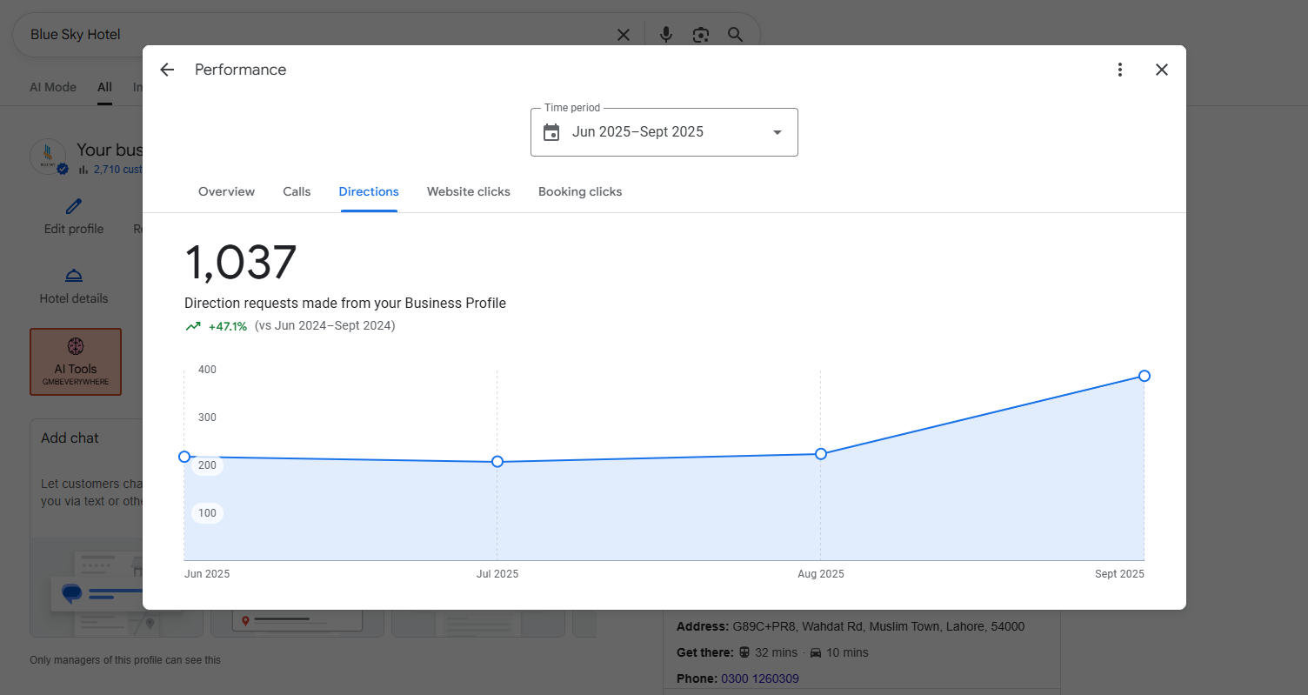Screen dimensions: 1308x695
Task: Open the Website clicks tab
Action: [x=468, y=191]
